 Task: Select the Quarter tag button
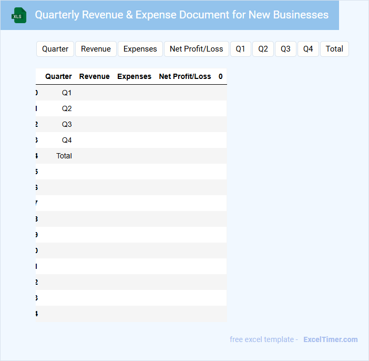pos(55,49)
